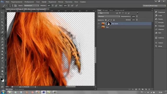The width and height of the screenshot is (167, 94).
Task: Open the Символ panel
Action: coord(159,43)
